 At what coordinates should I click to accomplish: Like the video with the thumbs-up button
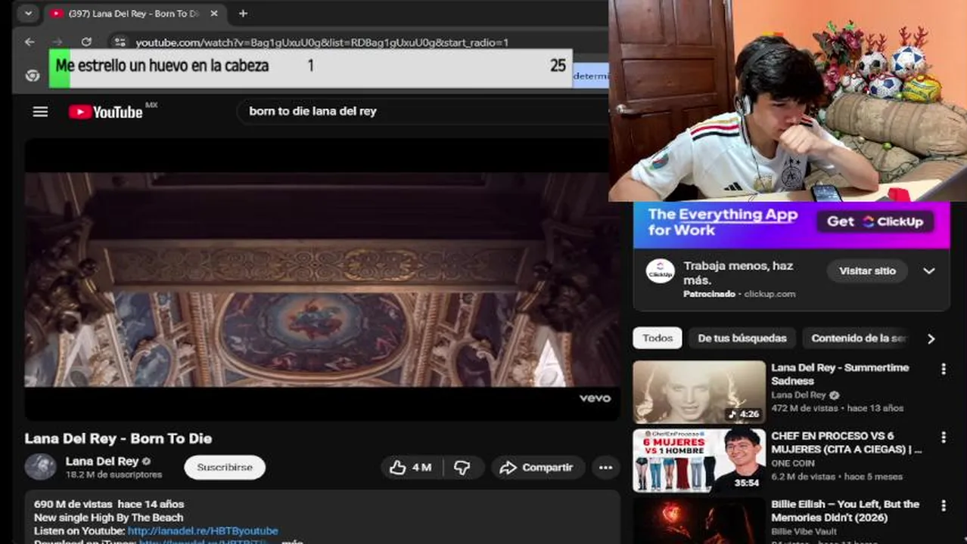(410, 468)
